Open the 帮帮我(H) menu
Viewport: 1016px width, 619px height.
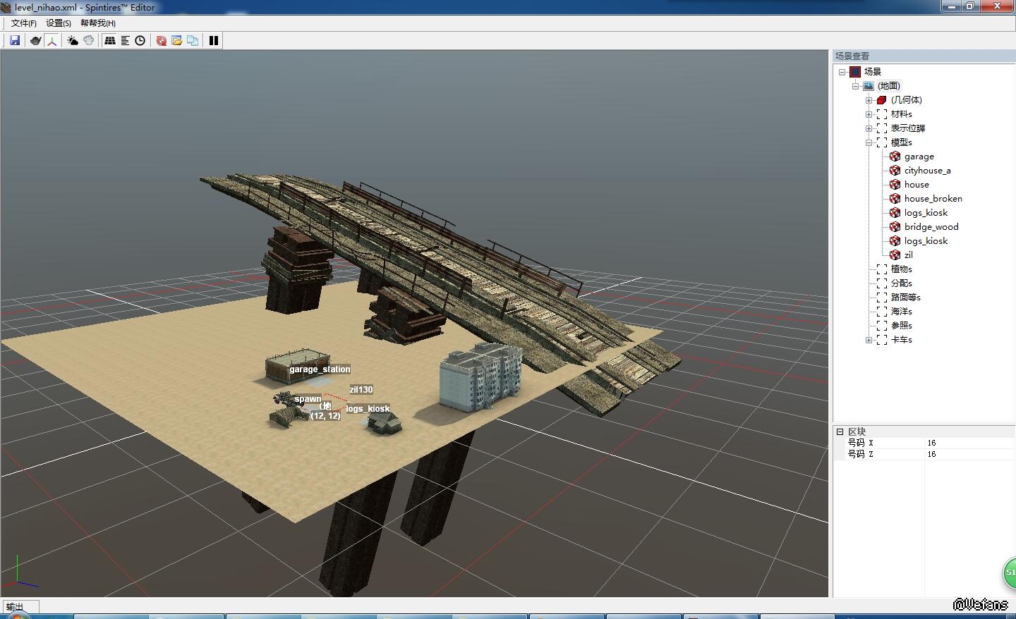tap(98, 23)
